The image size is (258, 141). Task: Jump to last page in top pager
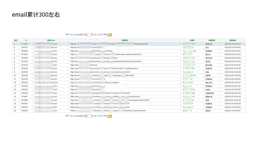[105, 35]
